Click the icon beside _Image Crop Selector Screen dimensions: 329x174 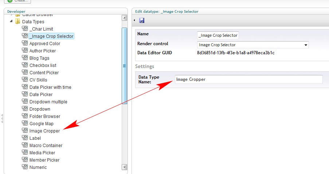point(25,36)
